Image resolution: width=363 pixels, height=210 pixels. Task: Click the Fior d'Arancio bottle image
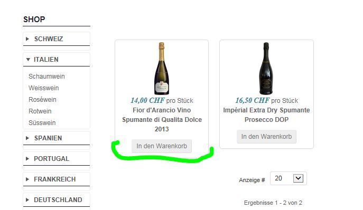162,69
